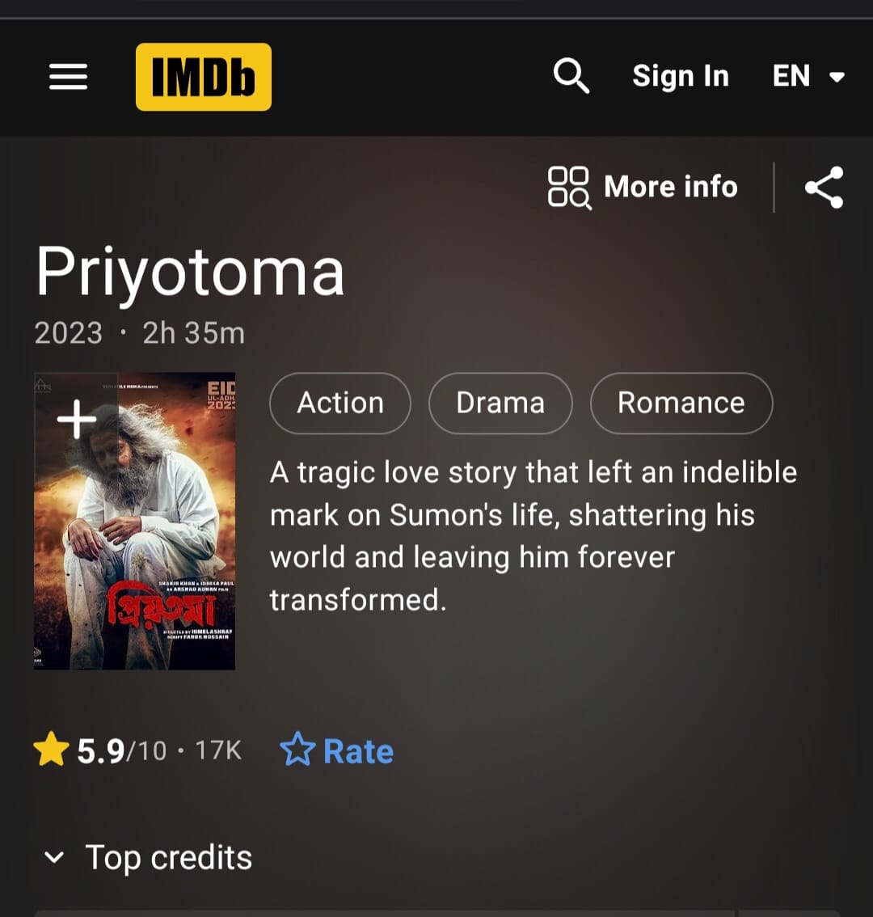This screenshot has width=873, height=917.
Task: Select the Action genre chip
Action: [x=340, y=403]
